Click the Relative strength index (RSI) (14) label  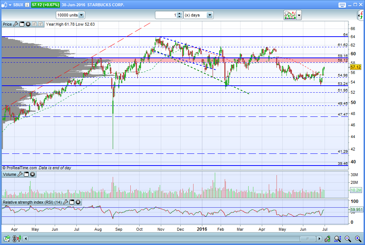tap(32, 202)
